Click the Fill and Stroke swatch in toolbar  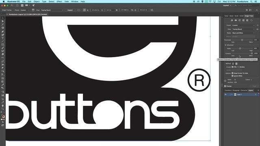click(x=3, y=116)
